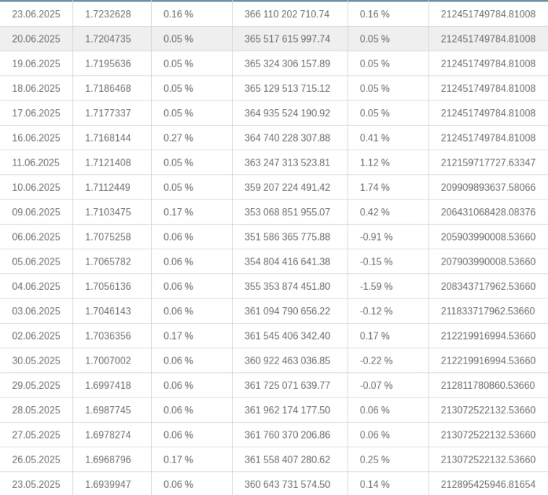Select the 0.27 % change cell
The image size is (548, 495).
[178, 138]
